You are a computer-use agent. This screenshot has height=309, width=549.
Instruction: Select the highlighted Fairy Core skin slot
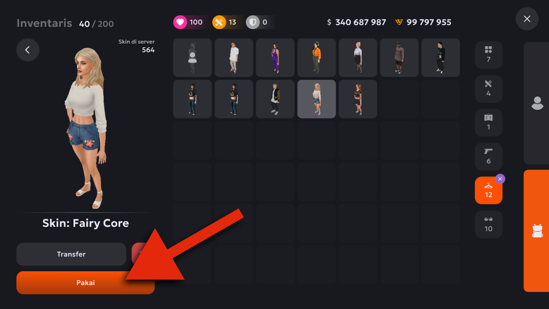click(x=316, y=99)
